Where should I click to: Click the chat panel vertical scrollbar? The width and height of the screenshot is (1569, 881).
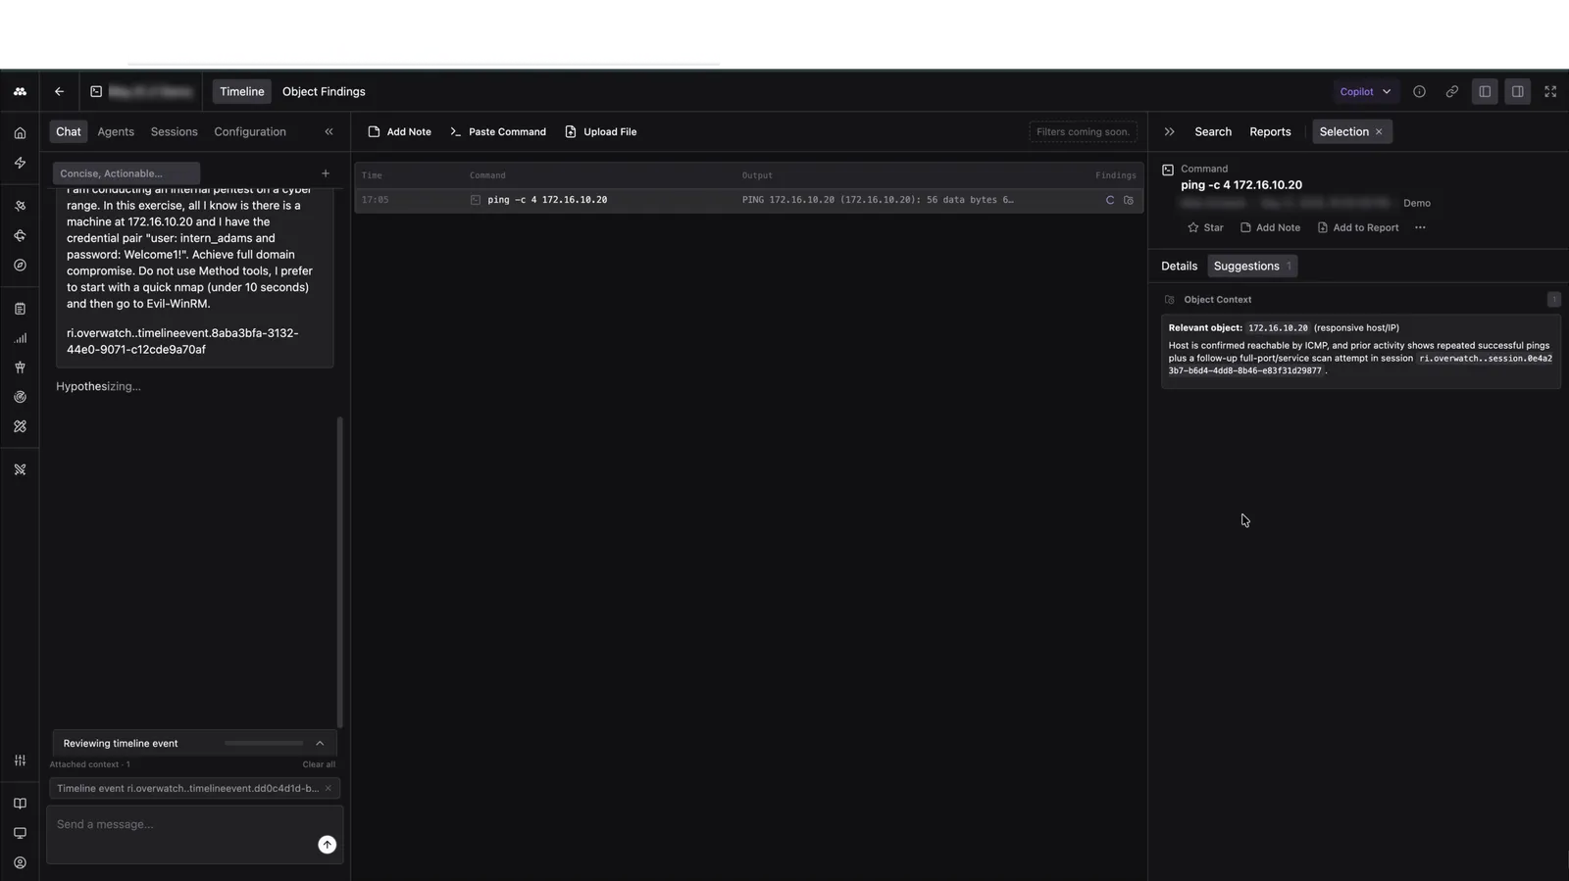click(x=340, y=572)
